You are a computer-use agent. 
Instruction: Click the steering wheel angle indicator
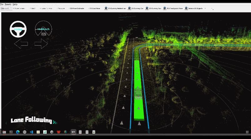(18, 29)
